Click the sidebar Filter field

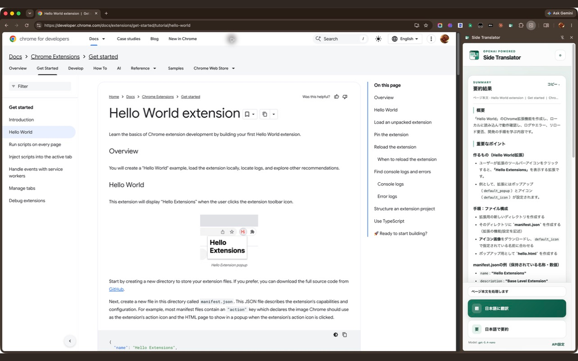[x=40, y=86]
